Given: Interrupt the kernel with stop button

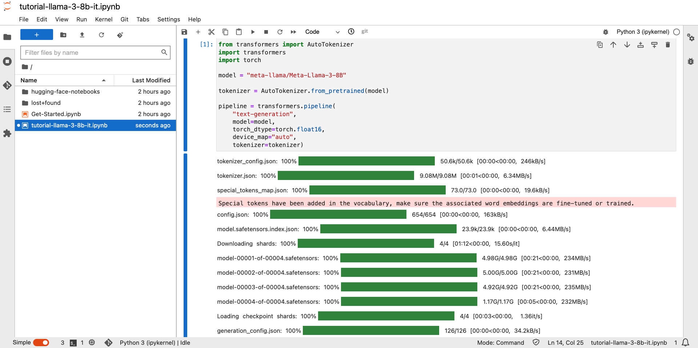Looking at the screenshot, I should point(266,32).
